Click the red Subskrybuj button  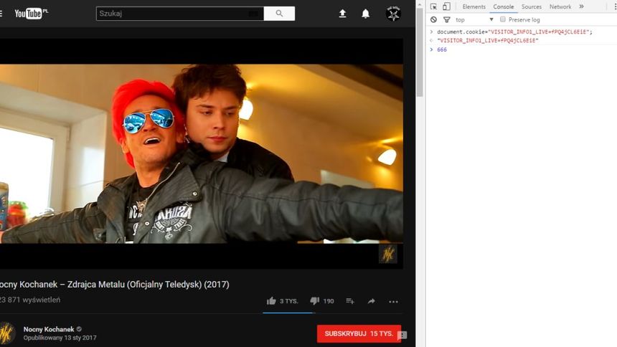tap(358, 334)
